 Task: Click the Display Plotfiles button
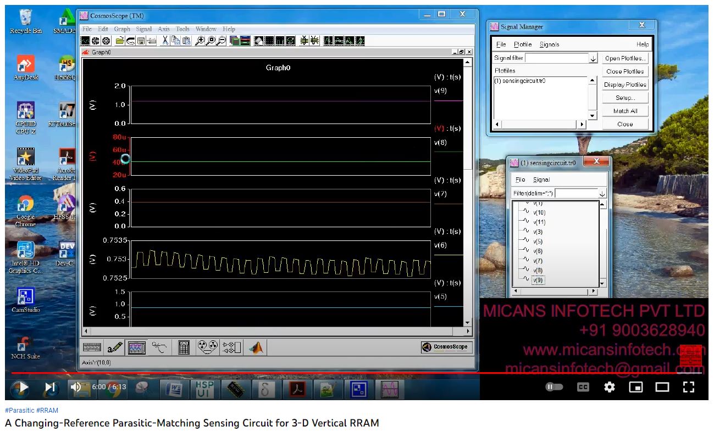(x=625, y=85)
